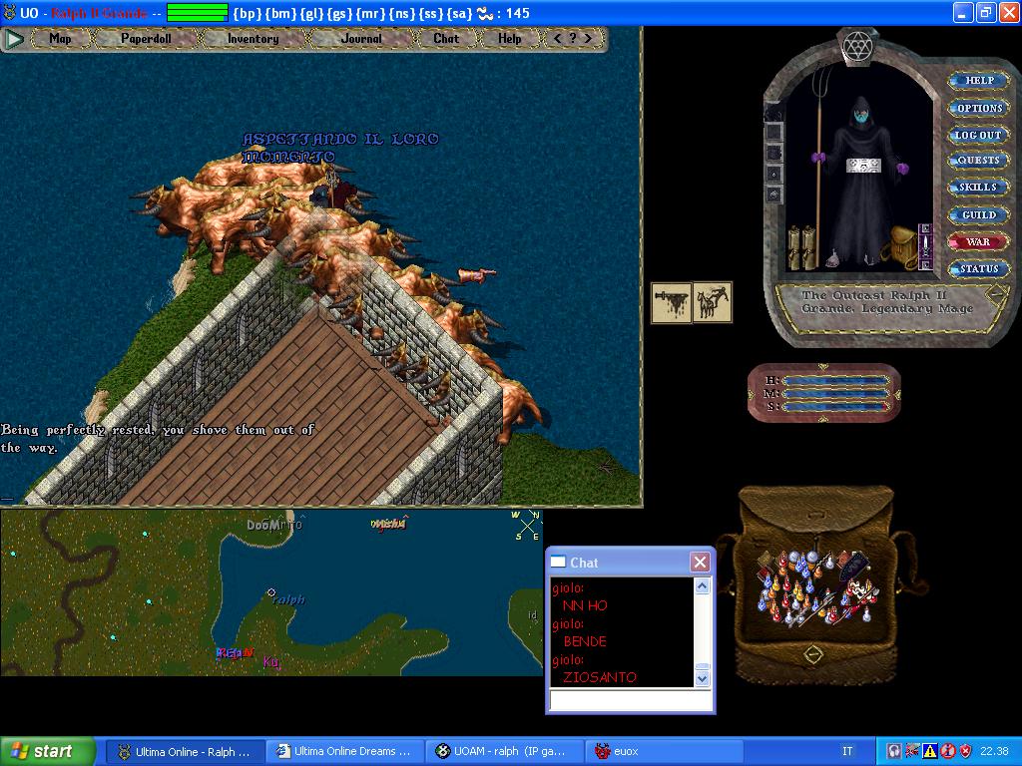
Task: Open Chat from the top menu bar
Action: point(446,39)
